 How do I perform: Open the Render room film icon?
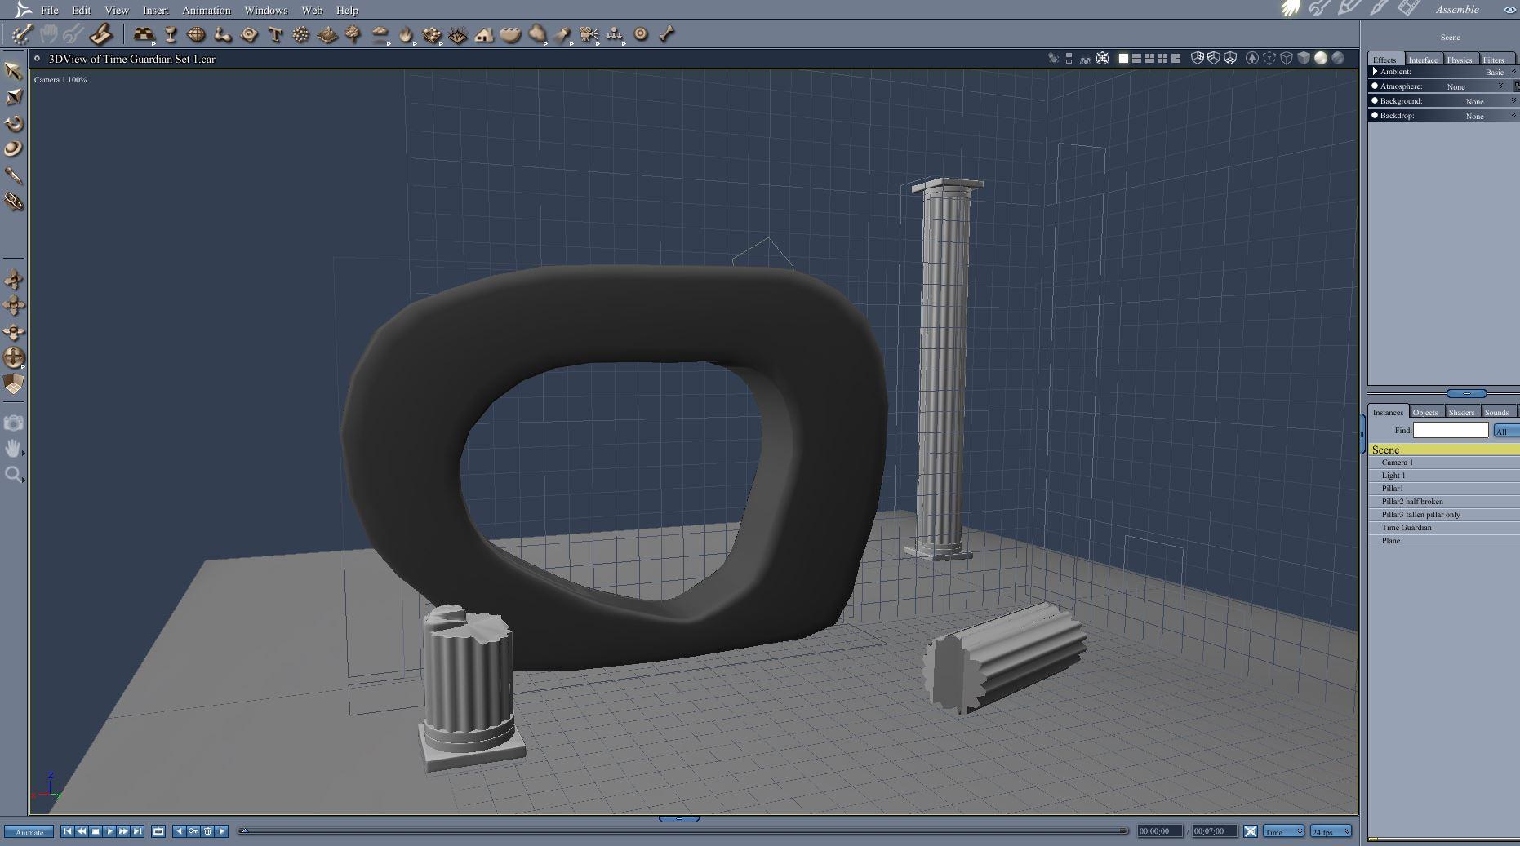pyautogui.click(x=1408, y=9)
